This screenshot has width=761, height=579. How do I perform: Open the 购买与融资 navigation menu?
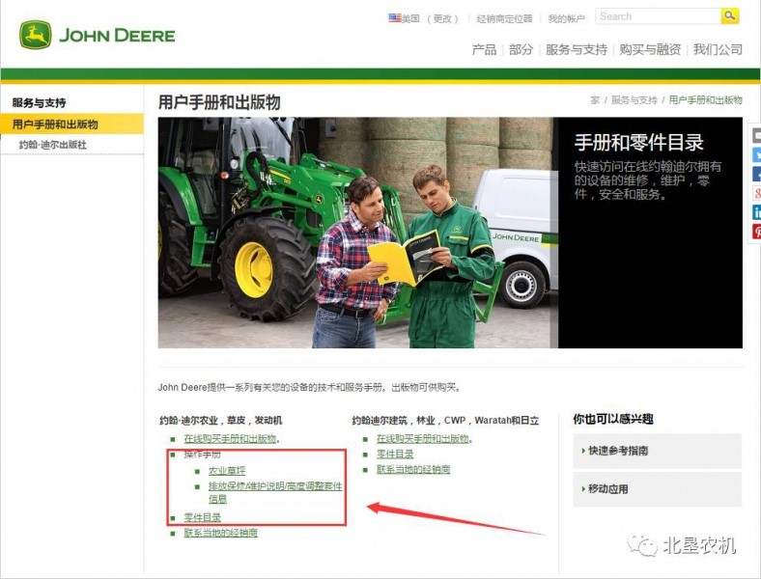(x=650, y=49)
